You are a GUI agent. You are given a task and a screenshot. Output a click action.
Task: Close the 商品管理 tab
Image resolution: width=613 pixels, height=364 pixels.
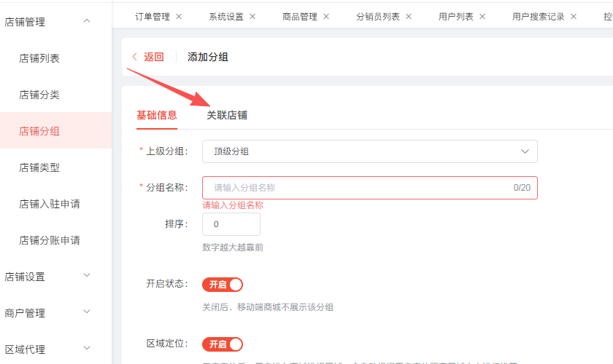pyautogui.click(x=326, y=16)
